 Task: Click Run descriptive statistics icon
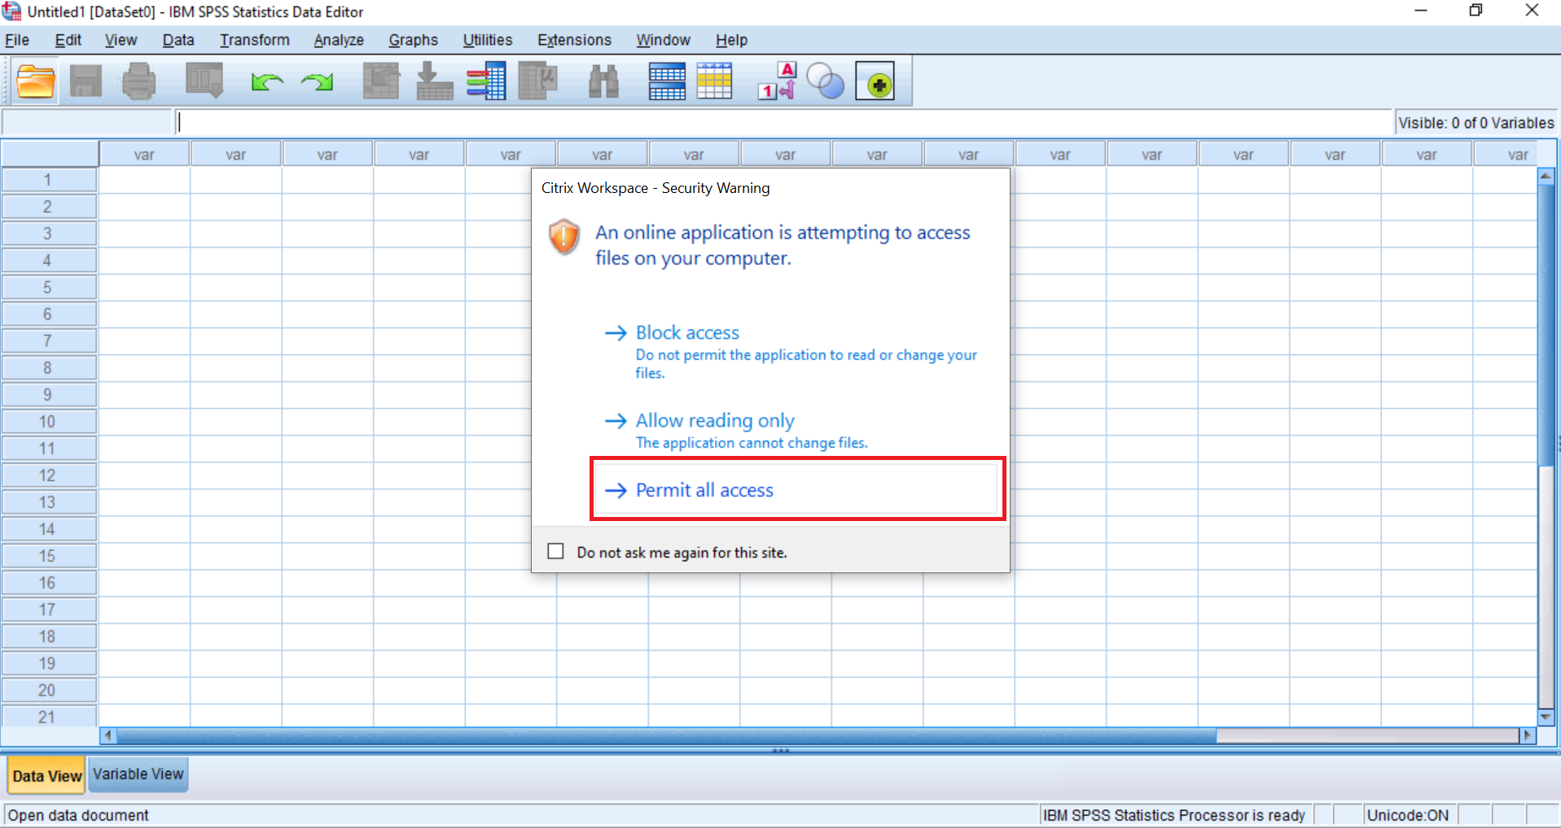tap(537, 81)
